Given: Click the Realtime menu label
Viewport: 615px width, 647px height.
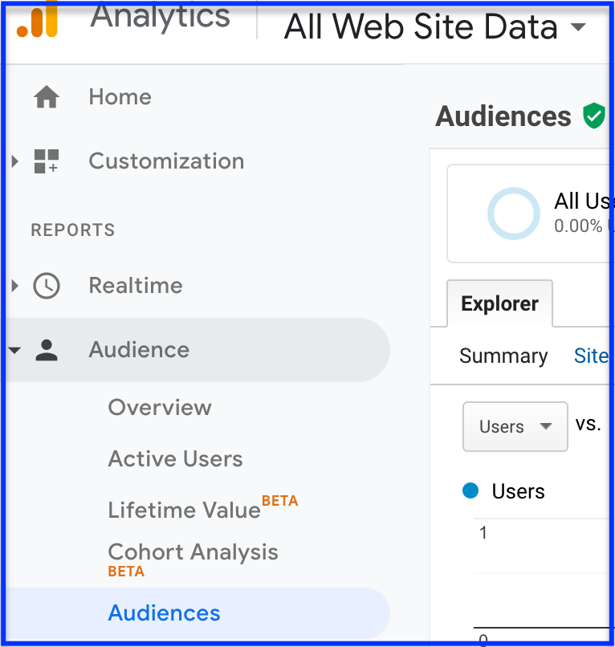Looking at the screenshot, I should click(x=136, y=286).
